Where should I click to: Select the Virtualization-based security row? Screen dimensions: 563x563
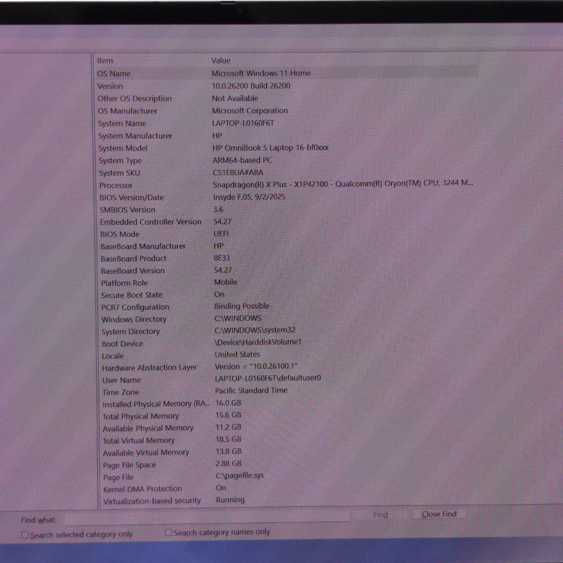pyautogui.click(x=152, y=501)
